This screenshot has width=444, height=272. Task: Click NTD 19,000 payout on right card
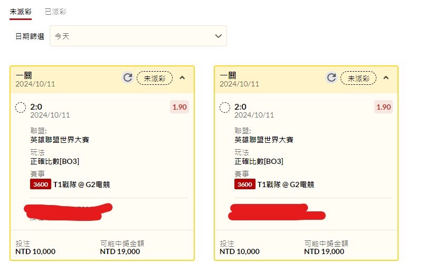coord(324,252)
